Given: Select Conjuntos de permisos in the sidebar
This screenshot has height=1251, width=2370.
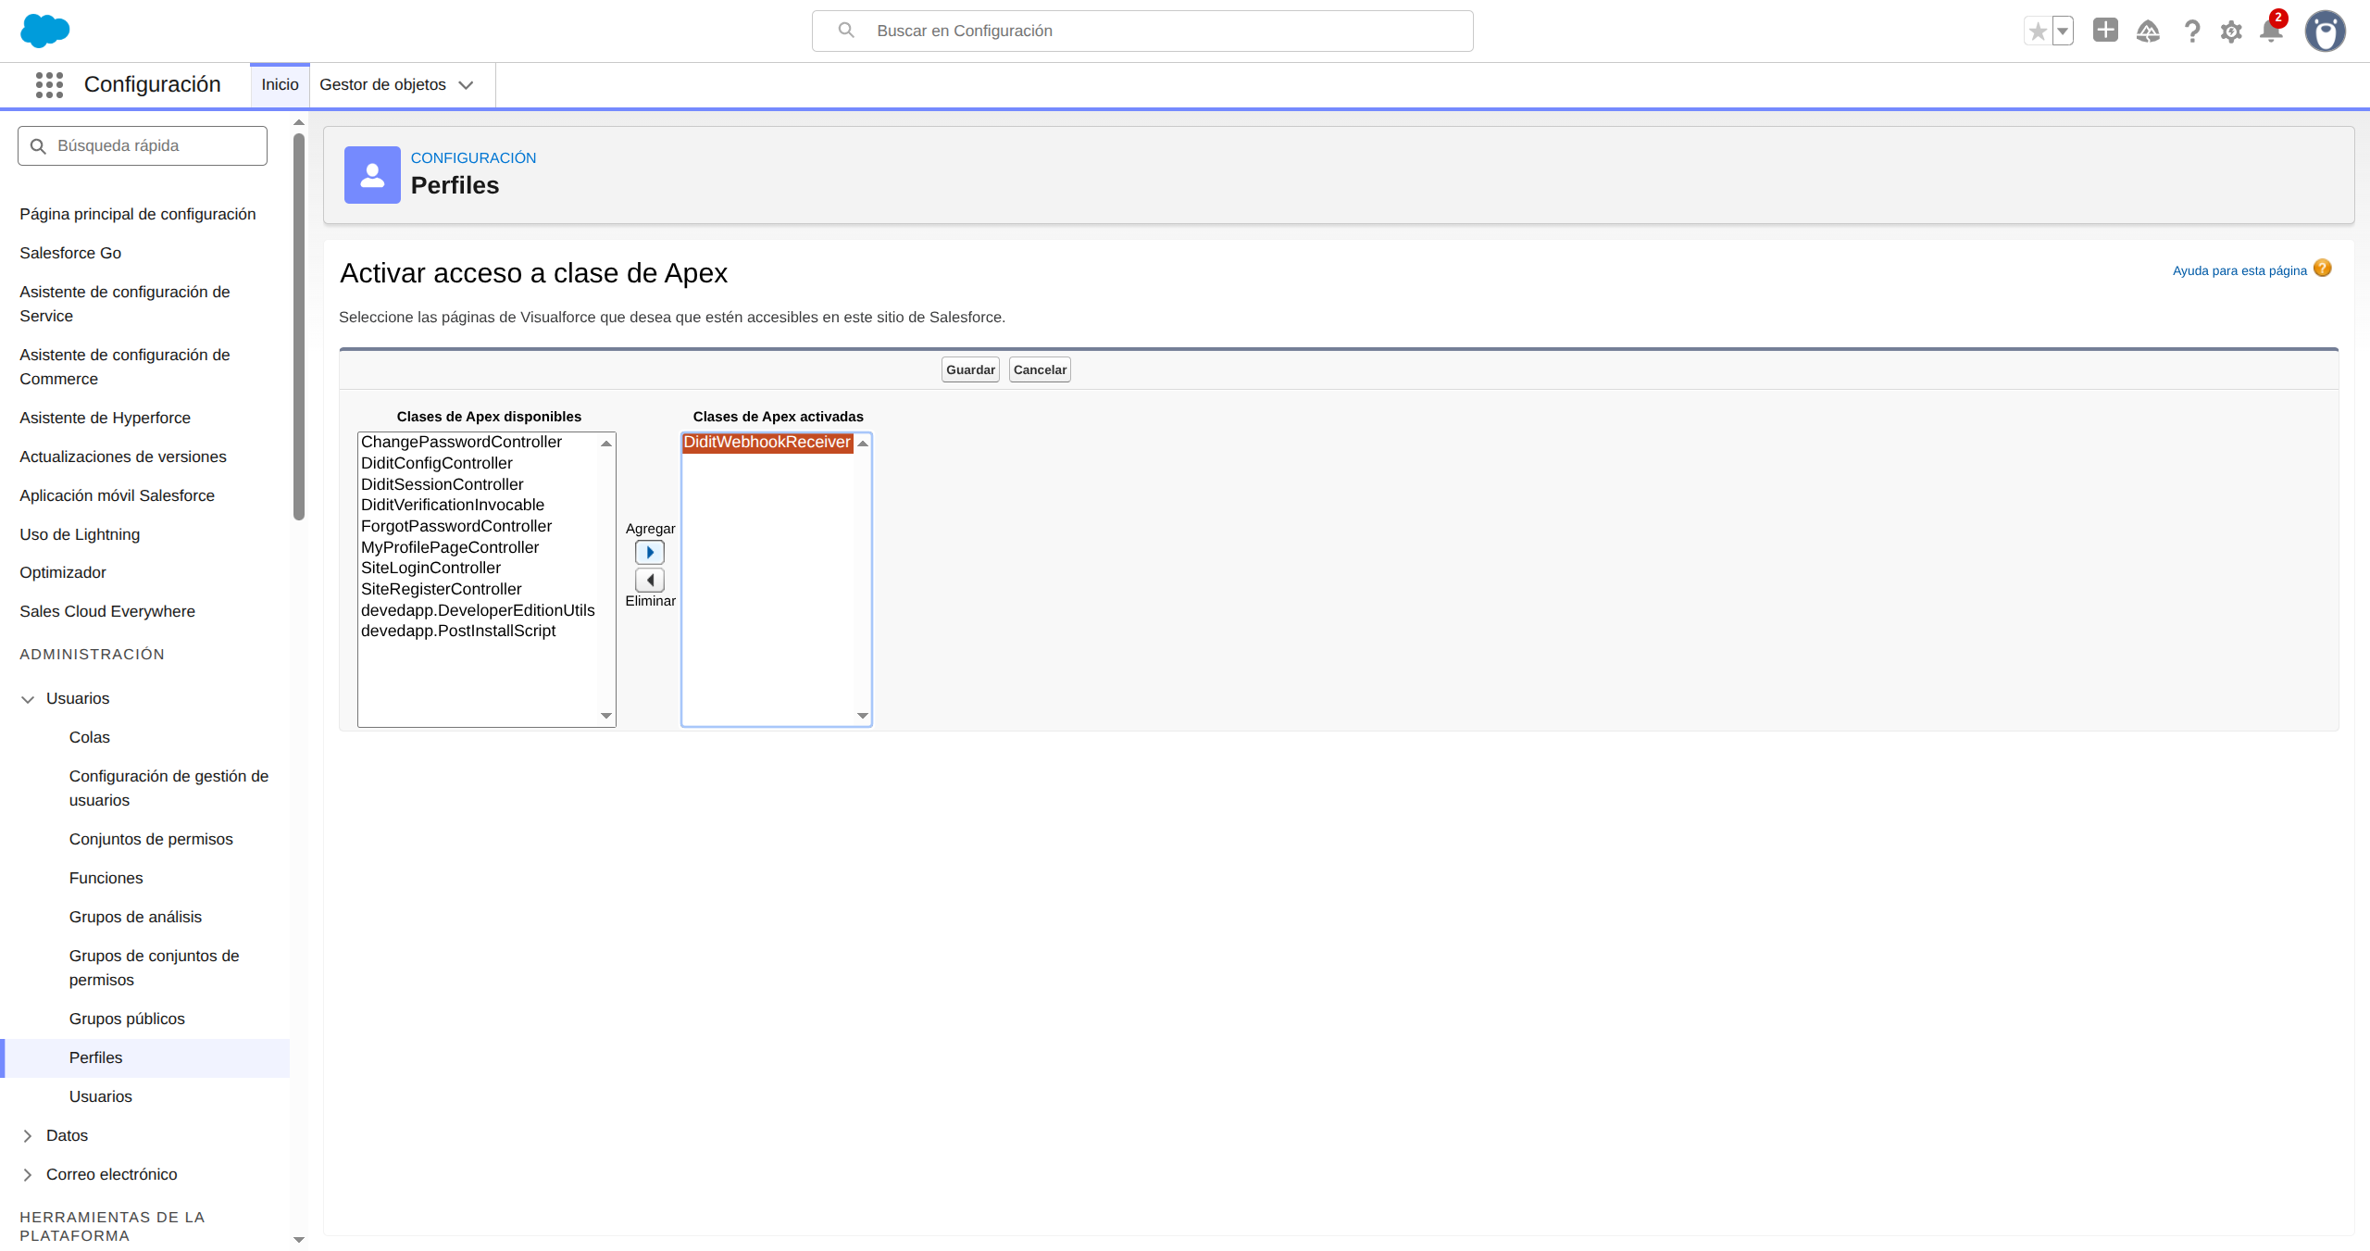Looking at the screenshot, I should [x=151, y=839].
